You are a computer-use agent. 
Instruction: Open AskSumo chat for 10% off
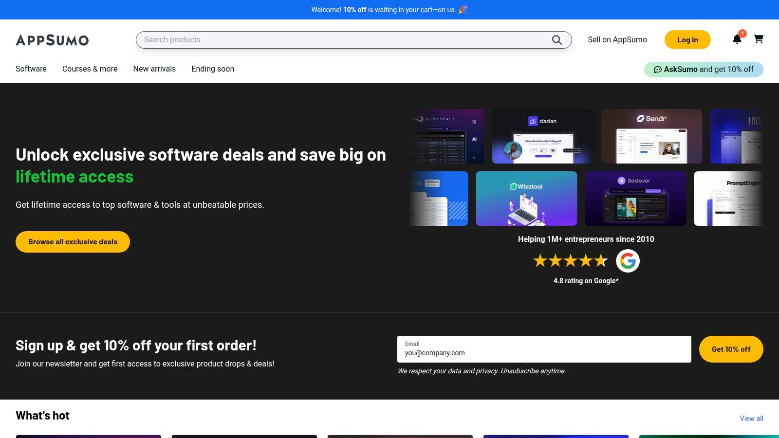coord(704,69)
